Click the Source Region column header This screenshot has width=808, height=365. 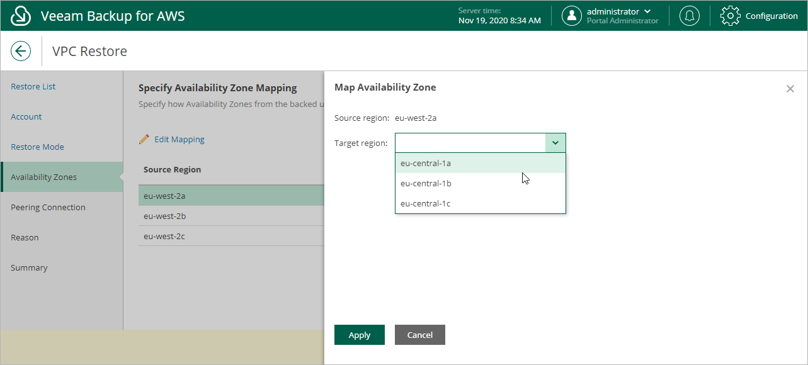173,169
